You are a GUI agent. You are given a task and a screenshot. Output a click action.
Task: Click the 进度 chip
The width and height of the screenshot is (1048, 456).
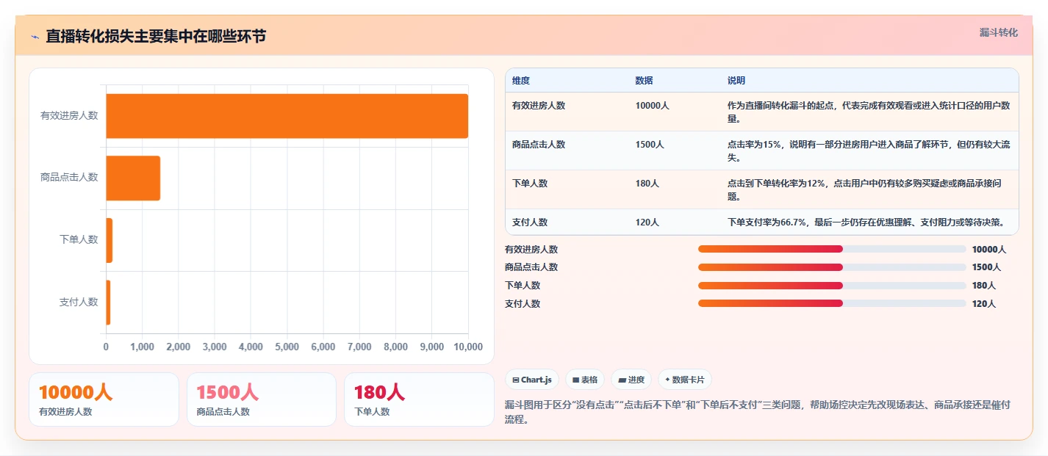click(631, 380)
